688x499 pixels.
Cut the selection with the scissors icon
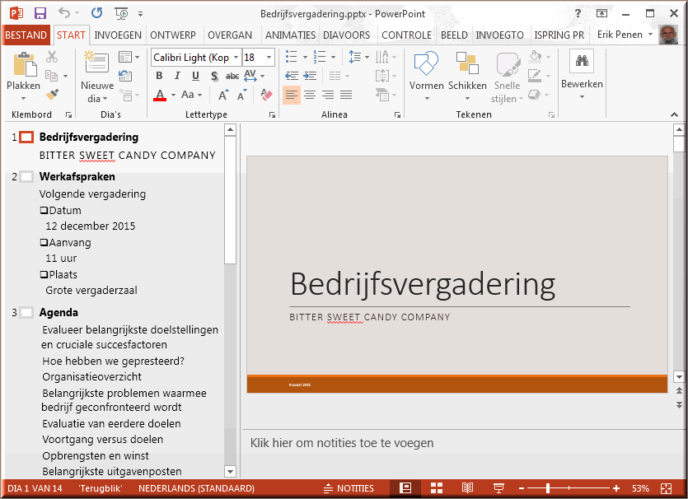(52, 57)
